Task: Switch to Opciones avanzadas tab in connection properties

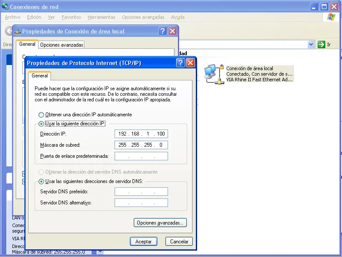Action: coord(62,45)
